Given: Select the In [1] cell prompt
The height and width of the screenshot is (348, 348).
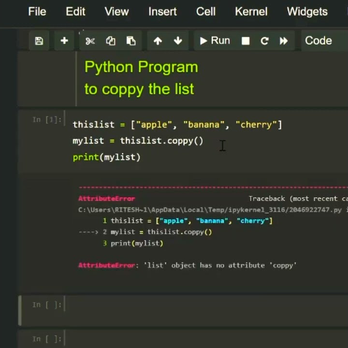Looking at the screenshot, I should click(46, 120).
